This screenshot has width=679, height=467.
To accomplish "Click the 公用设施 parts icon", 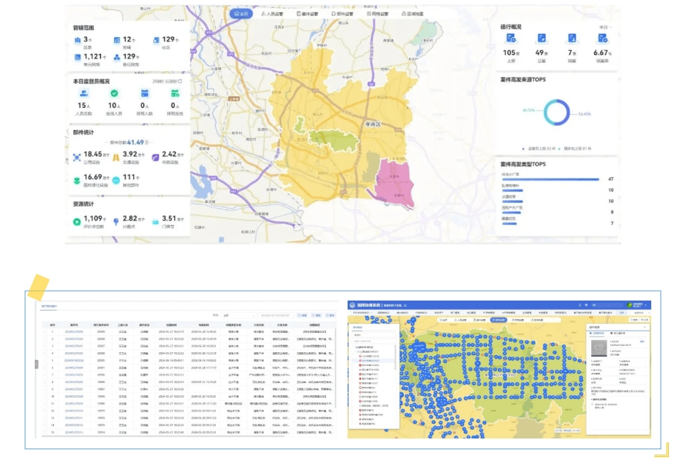I will tap(77, 156).
